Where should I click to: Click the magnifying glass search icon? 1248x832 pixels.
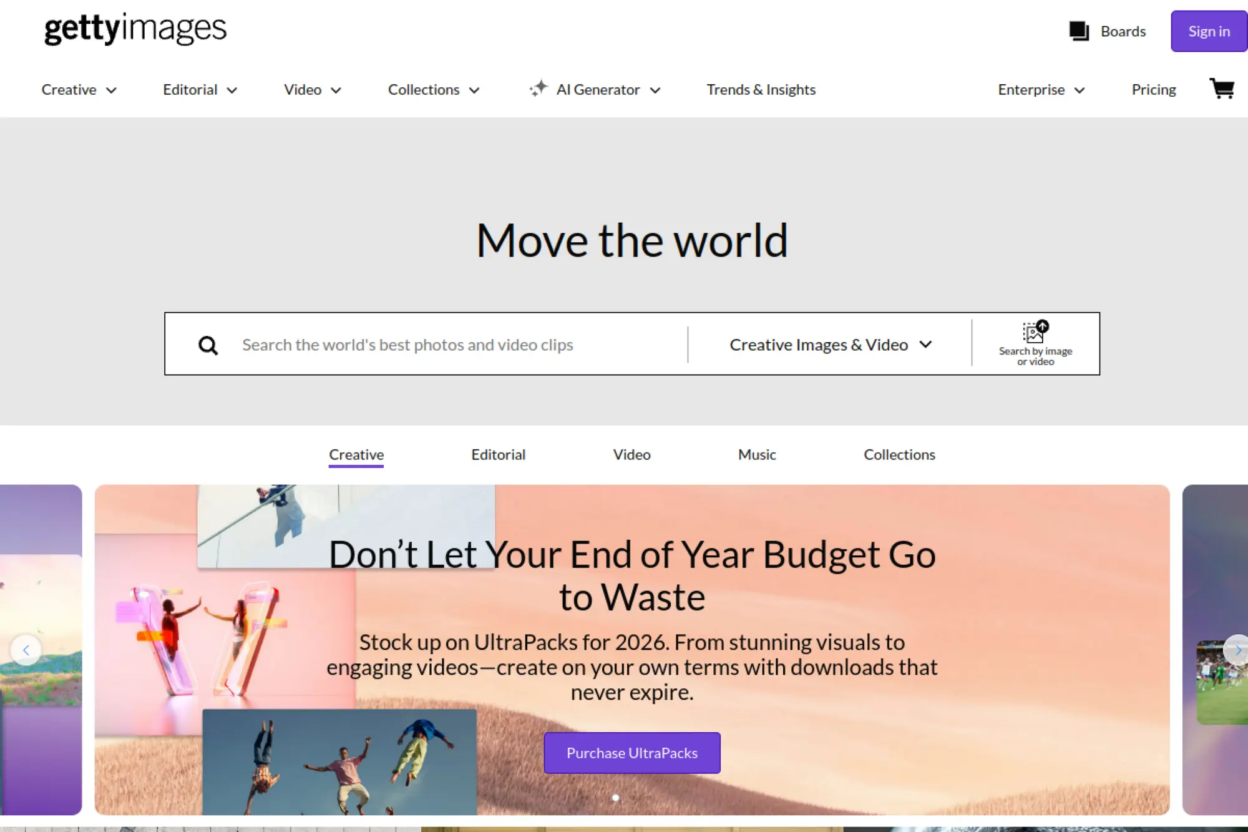(208, 345)
